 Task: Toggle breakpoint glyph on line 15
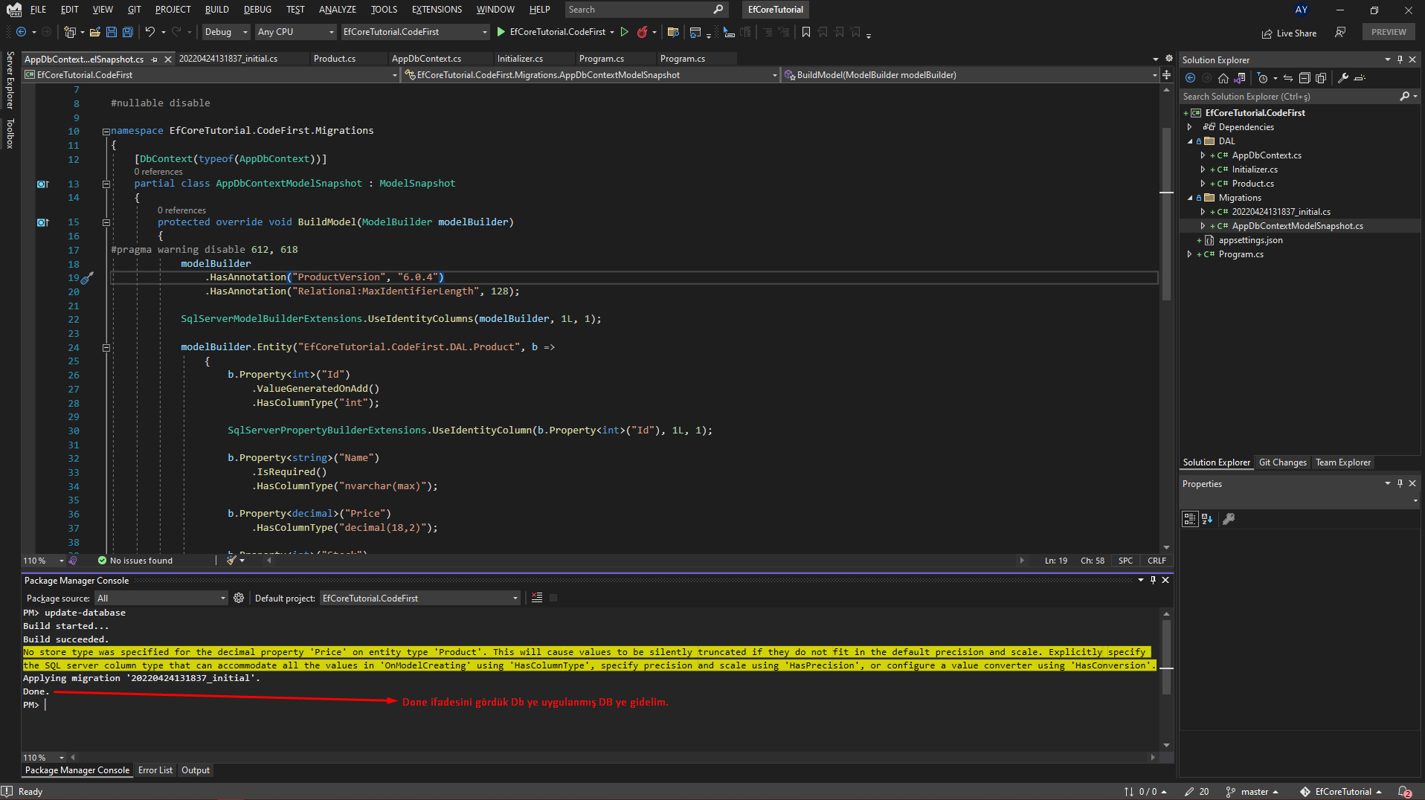pos(43,222)
